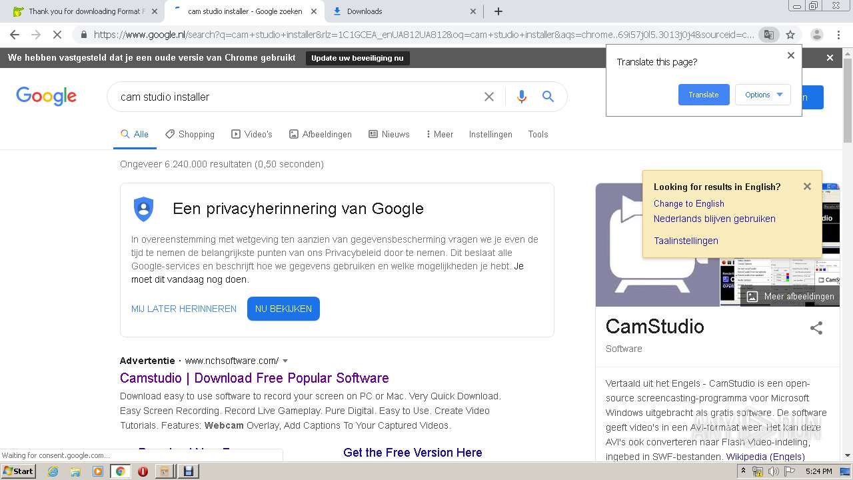This screenshot has height=480, width=853.
Task: Clear the search query with the X
Action: [488, 97]
